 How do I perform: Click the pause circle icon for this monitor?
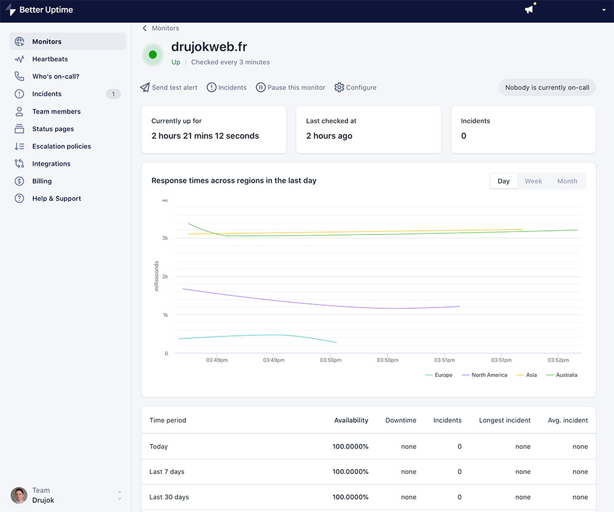coord(261,87)
